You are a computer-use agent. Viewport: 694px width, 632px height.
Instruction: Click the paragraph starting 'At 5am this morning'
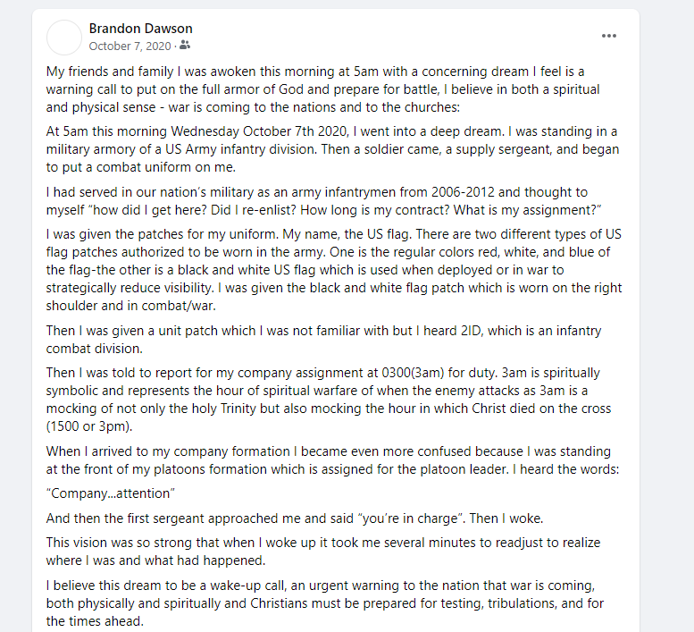332,149
